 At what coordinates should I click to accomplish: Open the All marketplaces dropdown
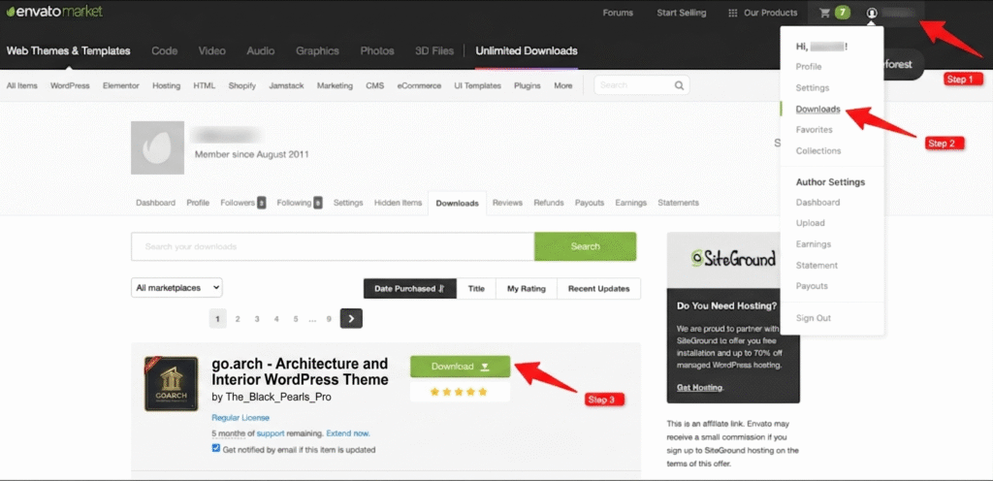(x=176, y=287)
